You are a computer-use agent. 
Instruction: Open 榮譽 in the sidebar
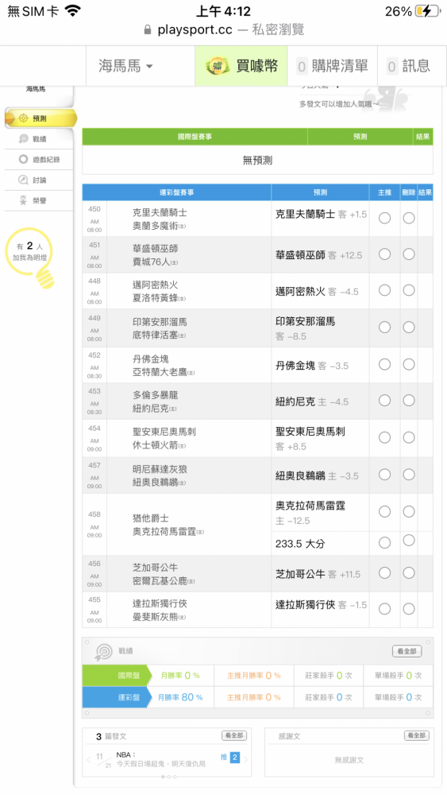click(x=40, y=201)
